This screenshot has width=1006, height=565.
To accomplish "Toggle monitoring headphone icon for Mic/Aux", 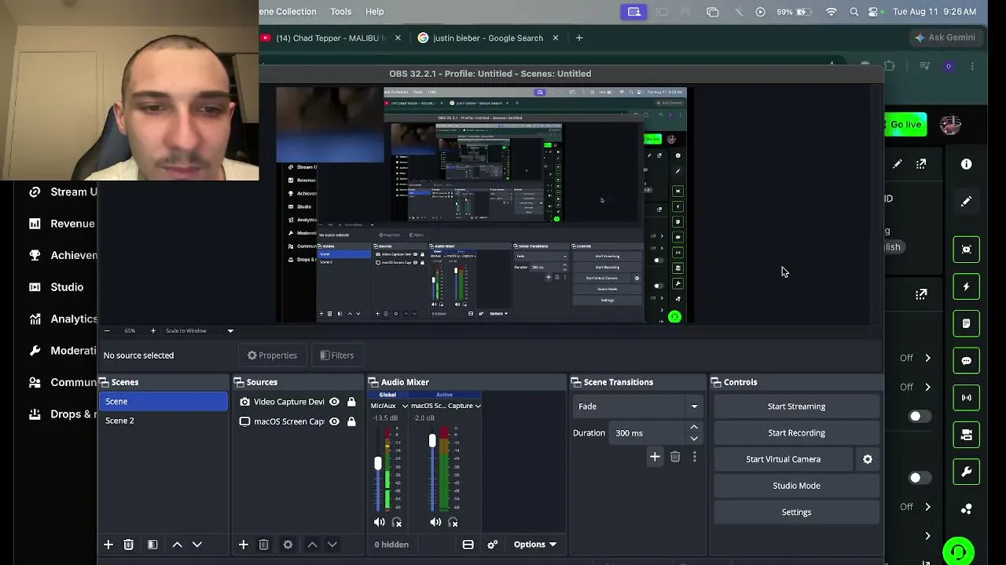I will tap(397, 523).
